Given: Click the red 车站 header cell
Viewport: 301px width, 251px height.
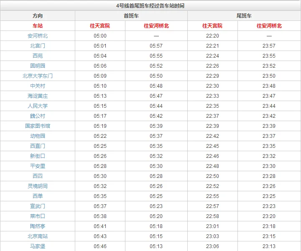Looking at the screenshot, I should 38,26.
